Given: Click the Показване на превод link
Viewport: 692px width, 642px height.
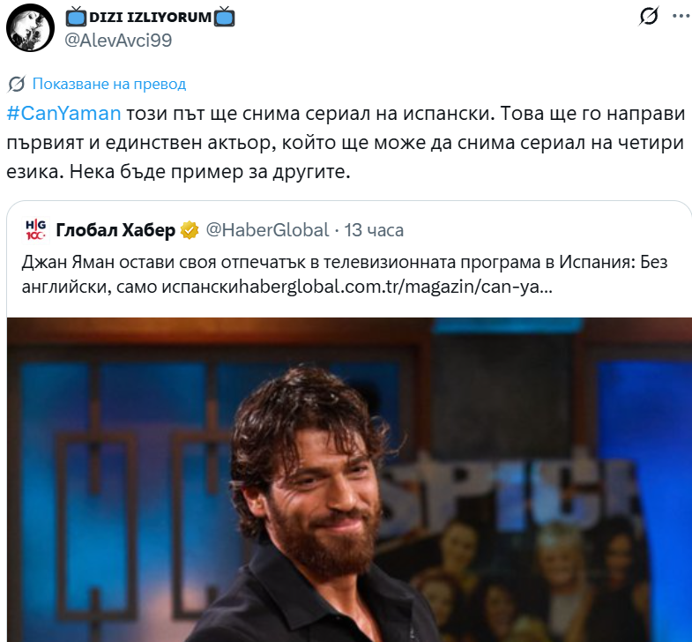Looking at the screenshot, I should tap(109, 84).
